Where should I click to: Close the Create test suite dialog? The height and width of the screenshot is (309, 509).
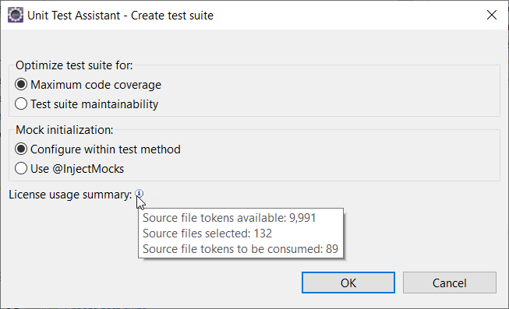click(492, 15)
